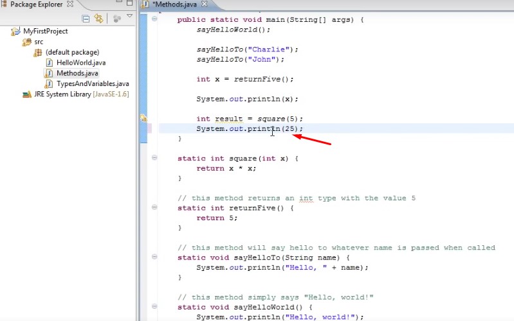Toggle Link with Editor in Package Explorer
Viewport: 514px width, 321px height.
(x=98, y=19)
